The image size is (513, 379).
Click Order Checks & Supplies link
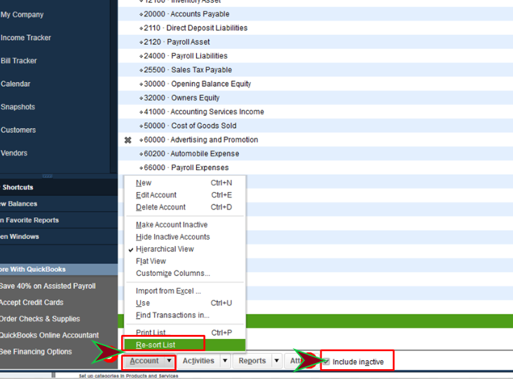(40, 319)
